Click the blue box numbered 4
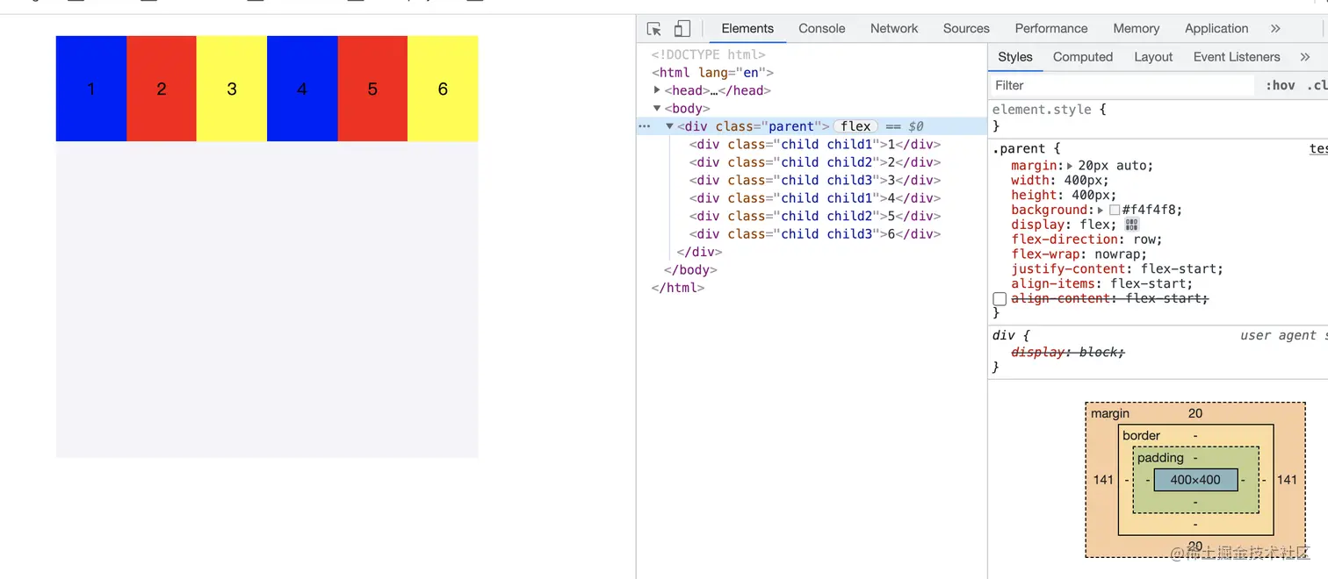This screenshot has width=1328, height=579. coord(302,89)
